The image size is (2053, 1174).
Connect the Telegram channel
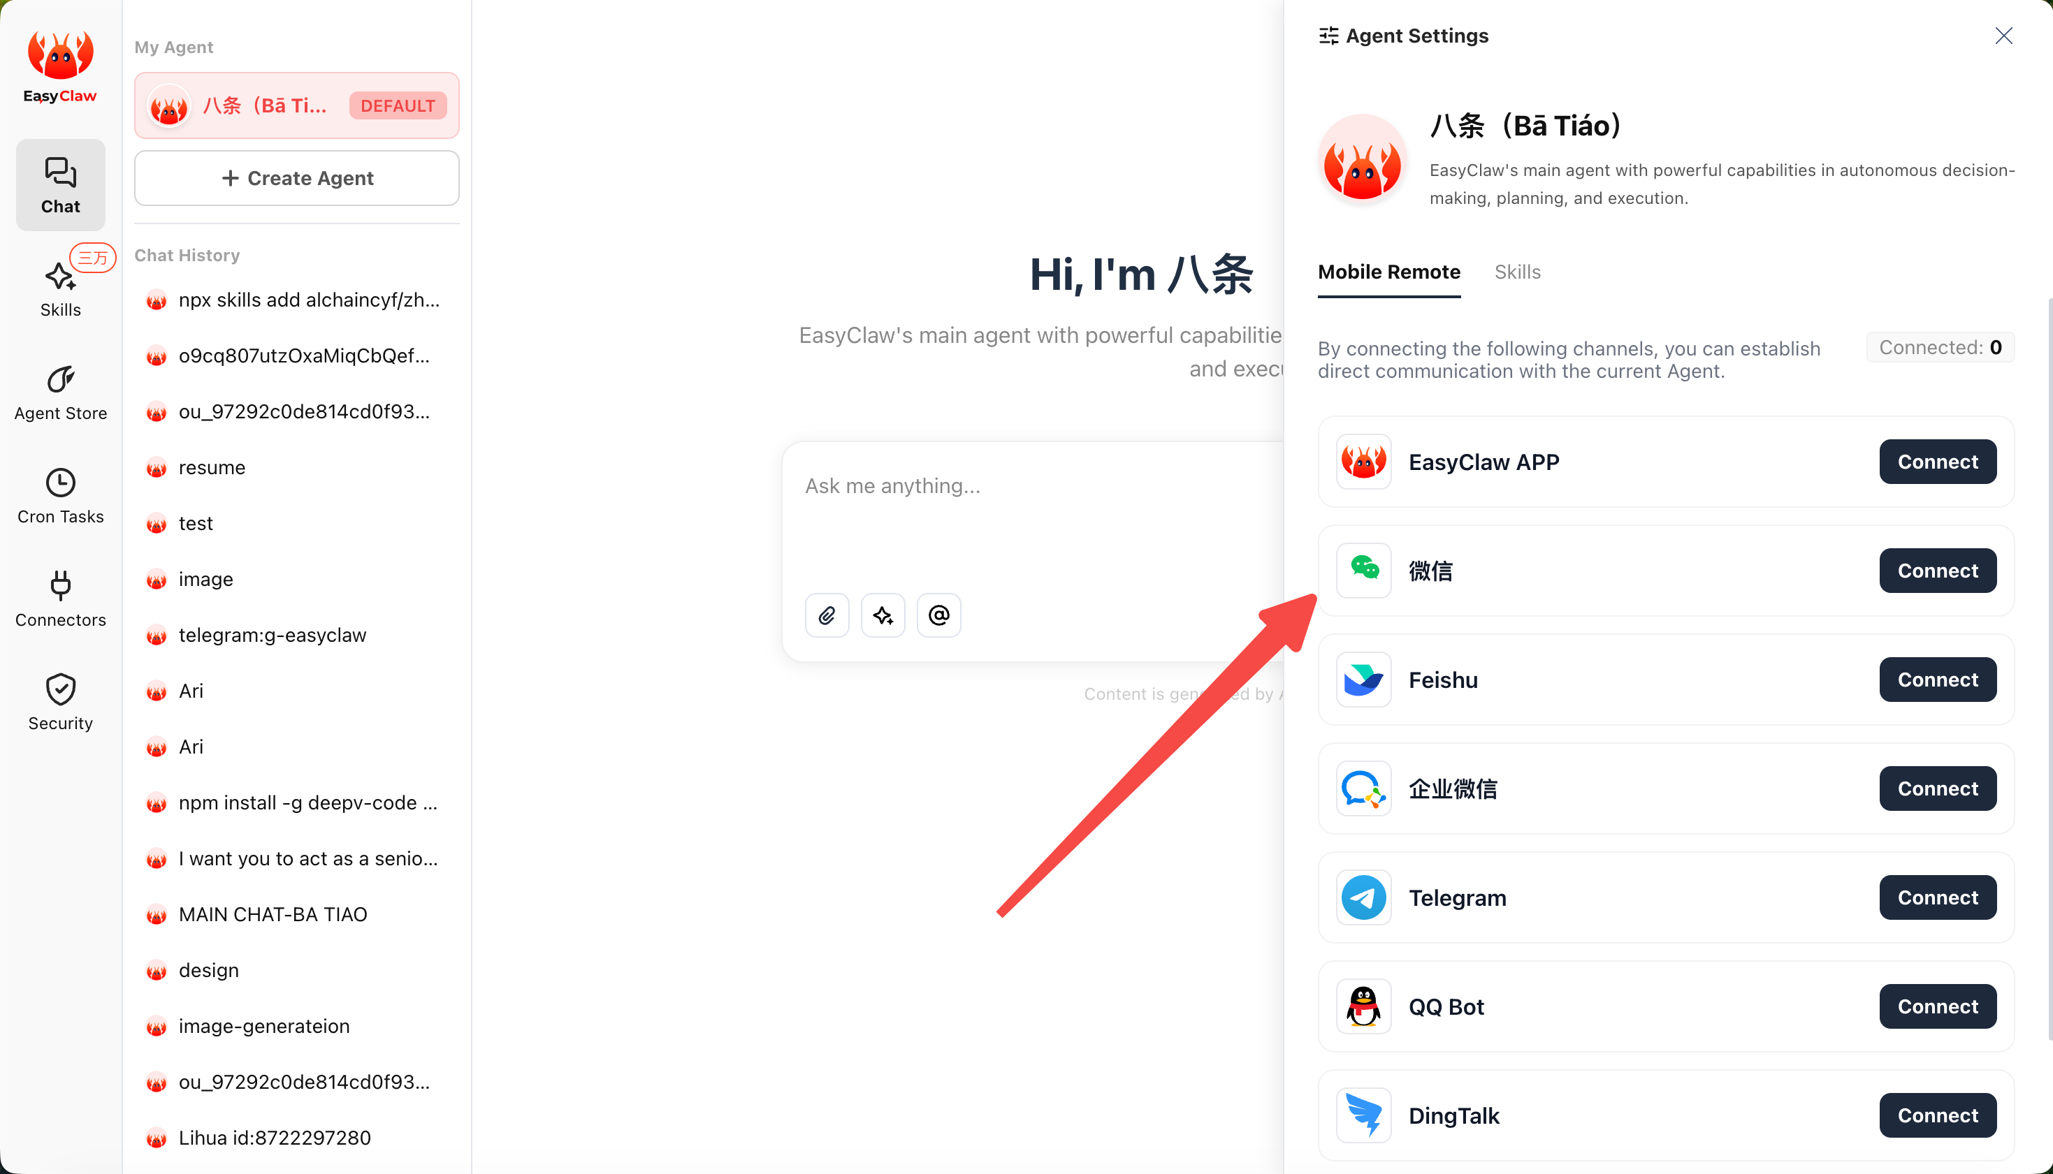(x=1938, y=897)
